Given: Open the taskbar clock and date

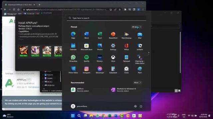Looking at the screenshot, I should pyautogui.click(x=203, y=116).
